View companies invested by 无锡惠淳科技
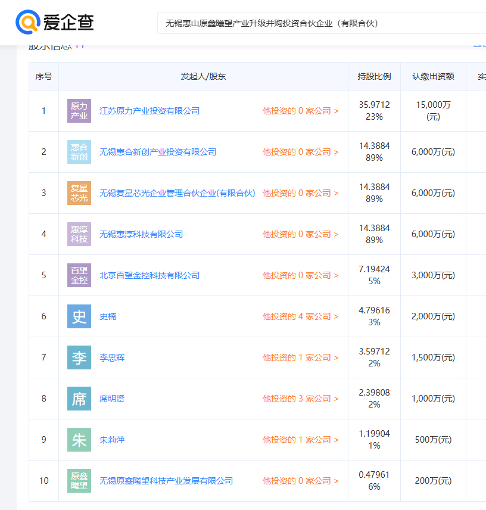486x510 pixels. click(x=300, y=234)
